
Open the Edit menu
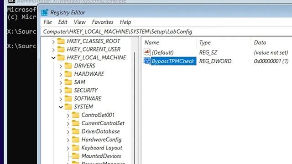click(63, 22)
